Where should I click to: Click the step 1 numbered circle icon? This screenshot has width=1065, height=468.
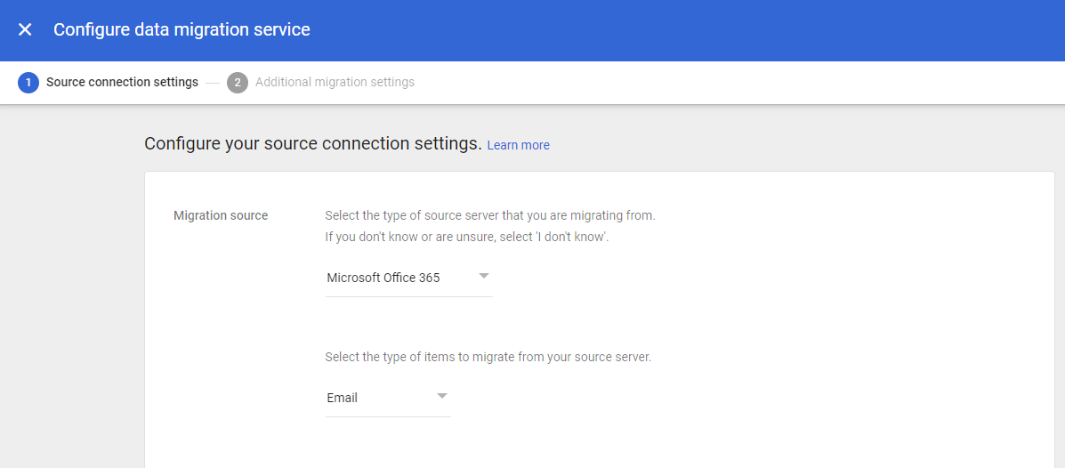coord(28,82)
